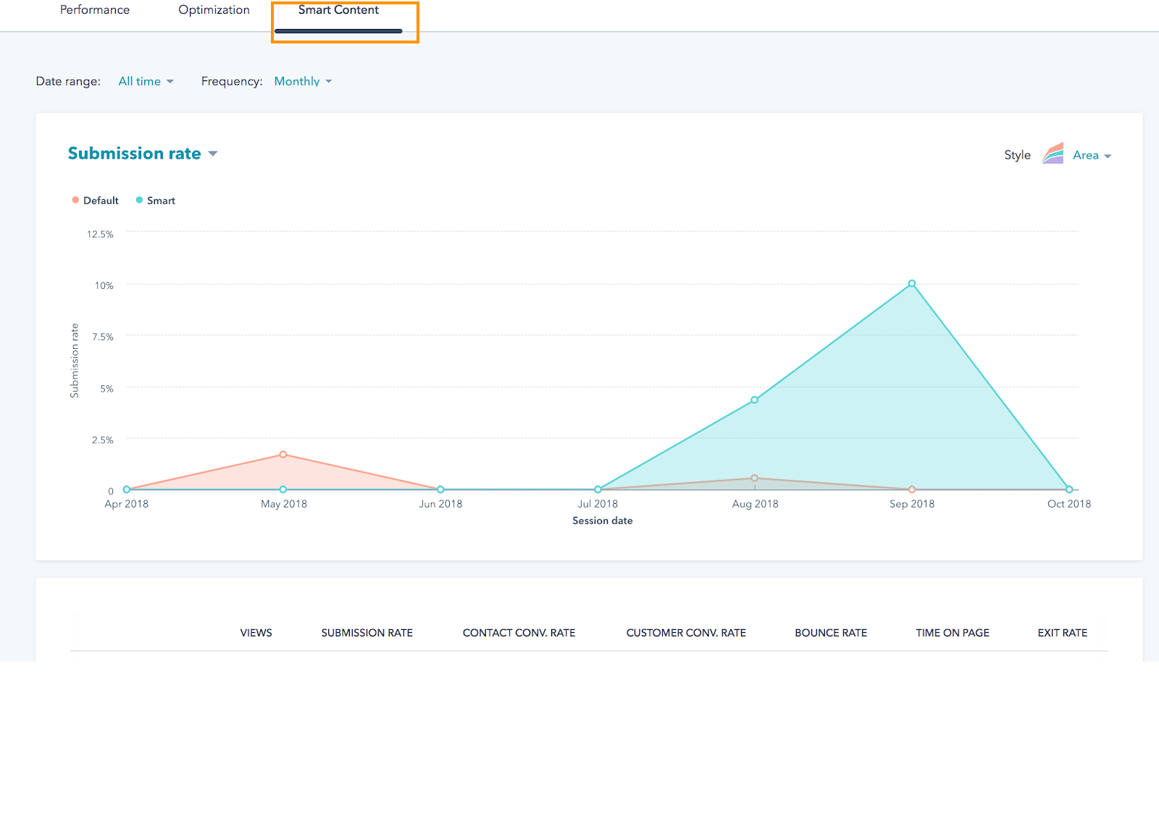Viewport: 1159px width, 821px height.
Task: Click the Smart data point at Aug 2018
Action: [755, 400]
